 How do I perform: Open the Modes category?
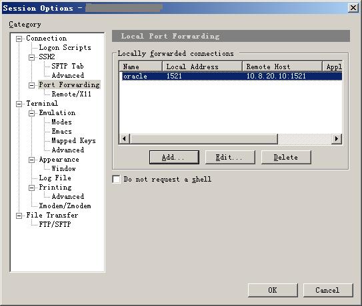click(x=61, y=122)
